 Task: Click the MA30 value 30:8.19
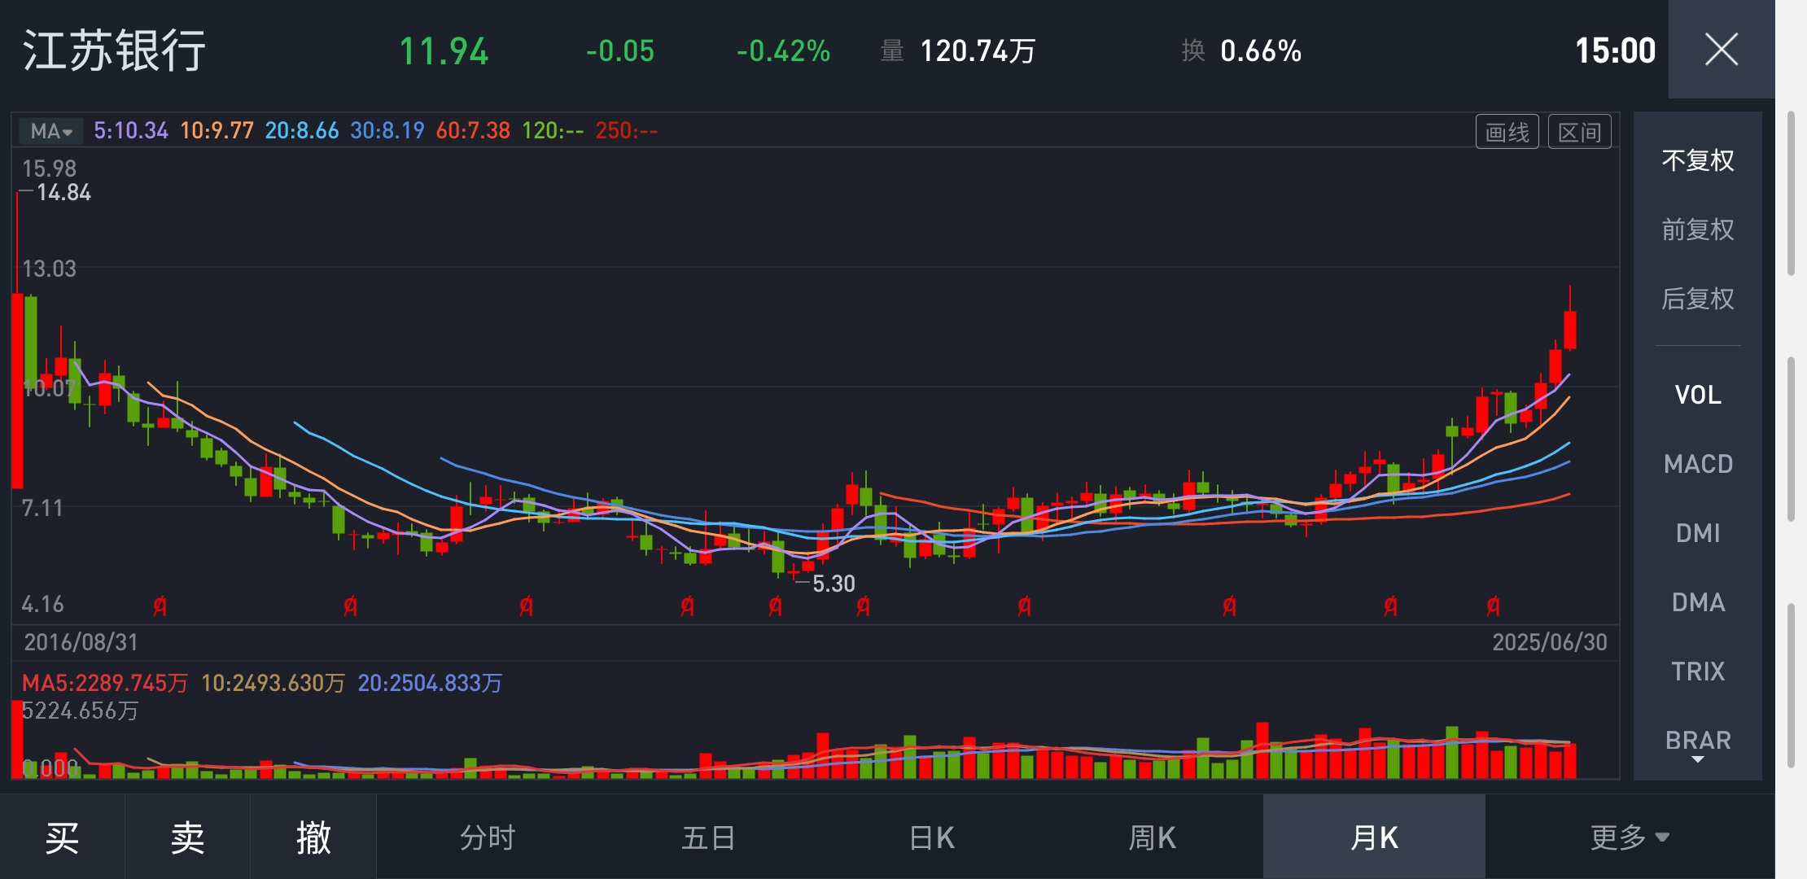[387, 130]
